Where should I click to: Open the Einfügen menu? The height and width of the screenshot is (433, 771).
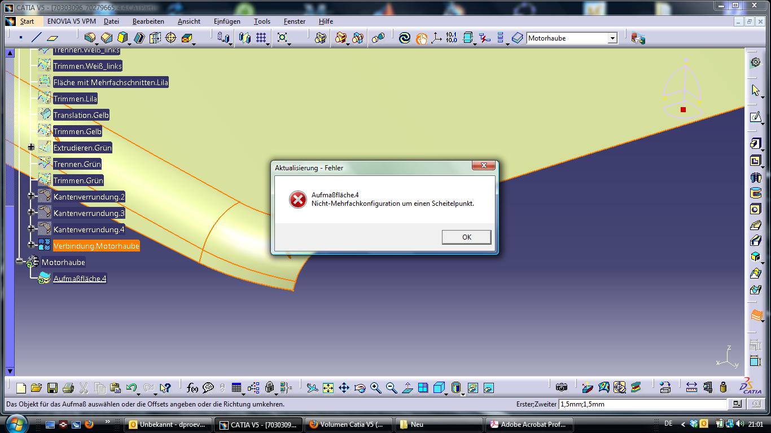tap(227, 21)
